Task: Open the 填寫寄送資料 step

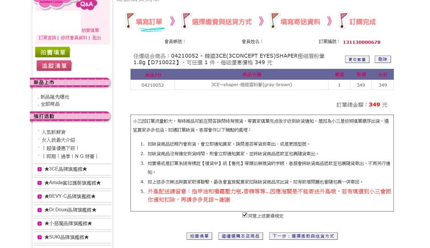Action: [300, 22]
